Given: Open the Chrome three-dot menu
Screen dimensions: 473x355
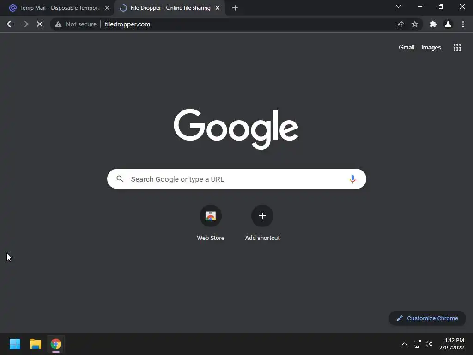Looking at the screenshot, I should tap(463, 24).
